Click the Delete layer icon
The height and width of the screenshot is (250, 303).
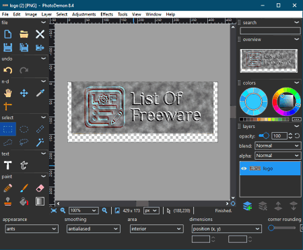[263, 206]
